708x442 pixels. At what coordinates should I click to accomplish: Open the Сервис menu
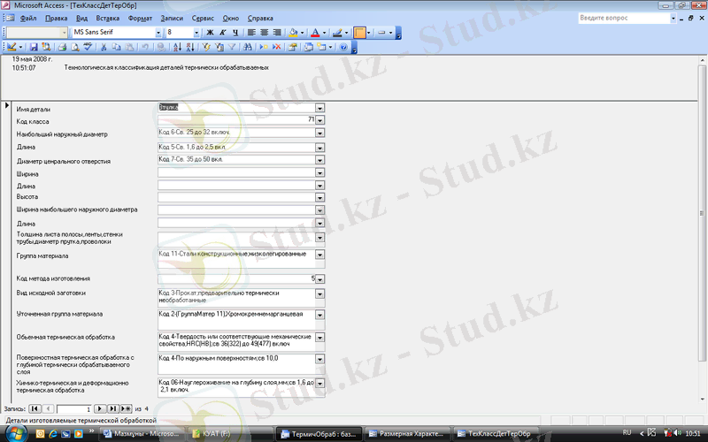tap(203, 19)
